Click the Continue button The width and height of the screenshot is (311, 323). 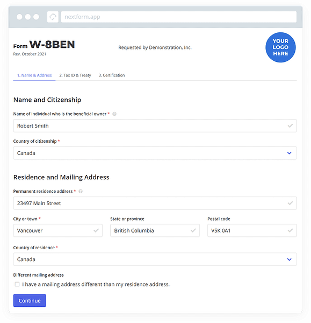click(30, 300)
